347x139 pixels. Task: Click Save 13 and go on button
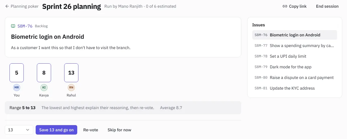click(56, 130)
